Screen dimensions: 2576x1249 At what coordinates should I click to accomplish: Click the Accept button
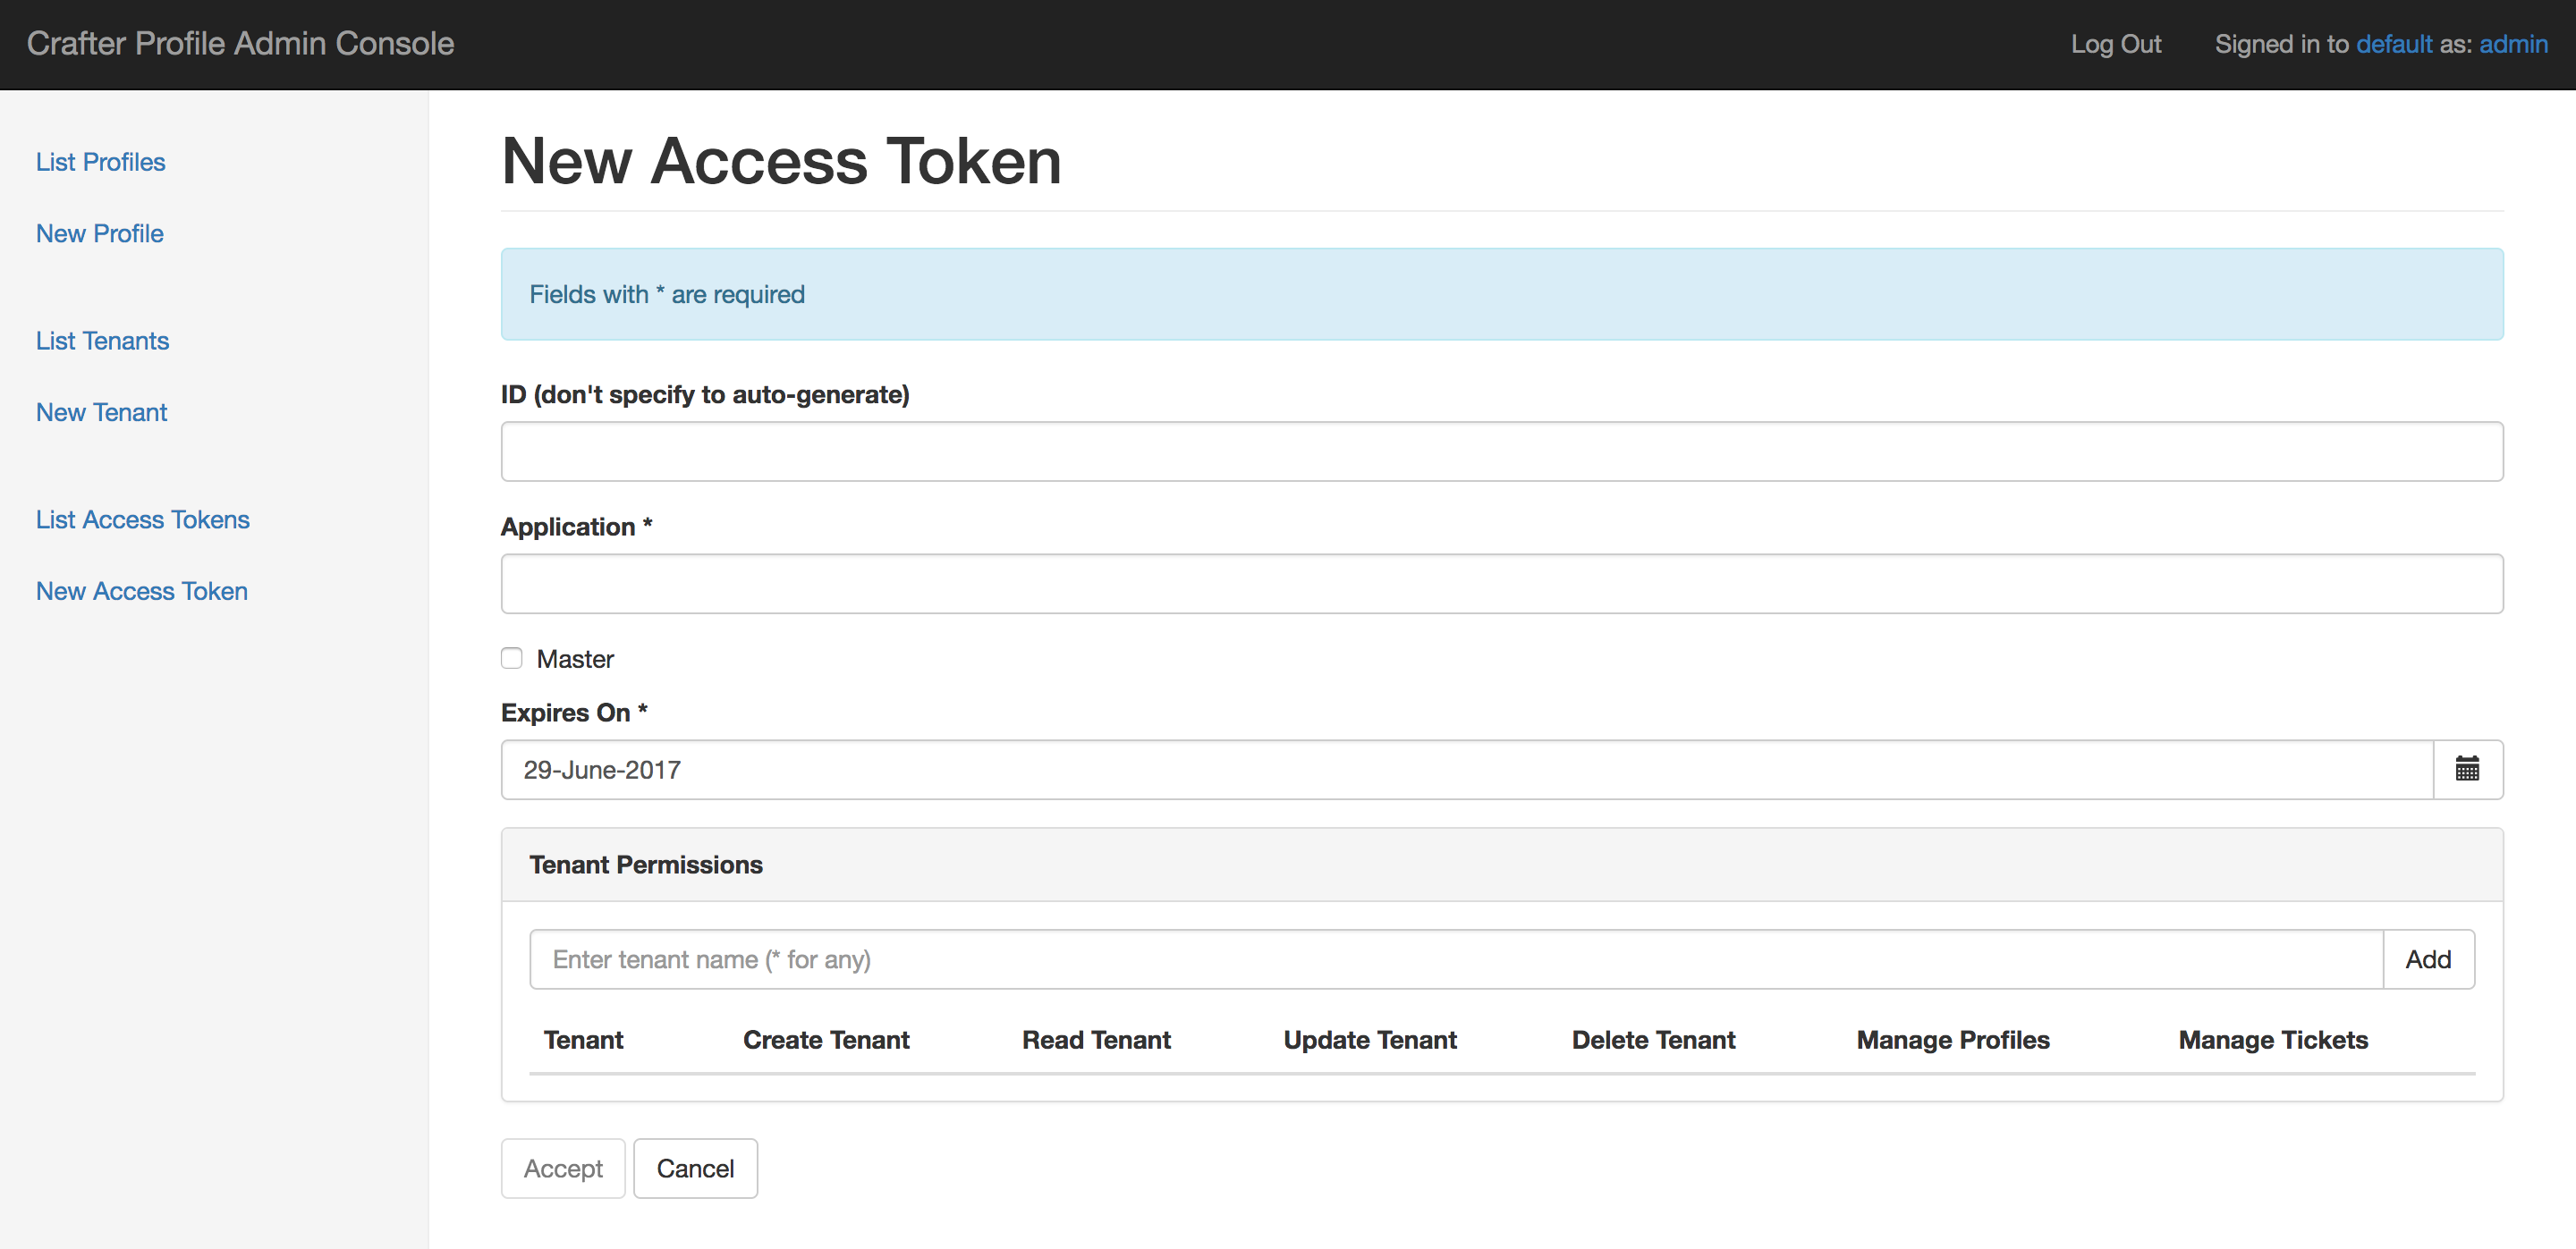coord(565,1169)
